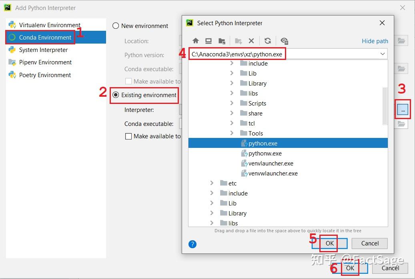Click the Tools folder icon
Screen dimensions: 415x279
point(243,133)
